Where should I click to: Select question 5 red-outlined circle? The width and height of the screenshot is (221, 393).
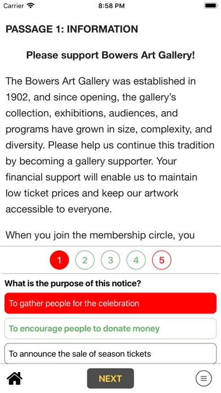(162, 260)
